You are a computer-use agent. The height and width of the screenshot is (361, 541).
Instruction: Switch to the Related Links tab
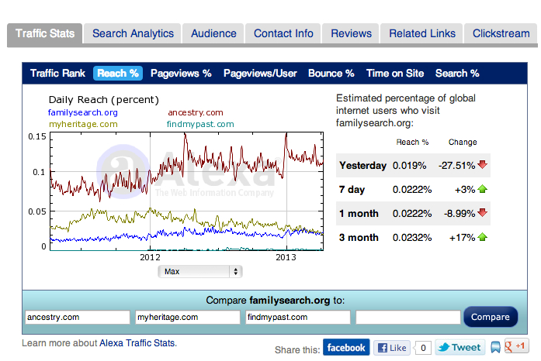click(x=422, y=33)
